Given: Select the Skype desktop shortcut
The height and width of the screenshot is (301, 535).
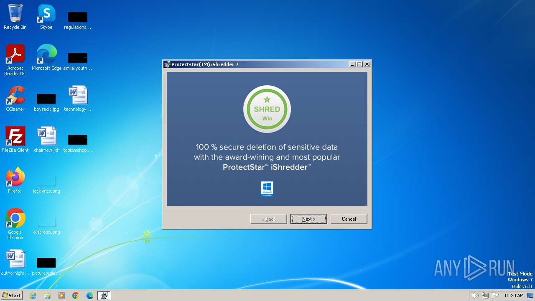Looking at the screenshot, I should click(46, 17).
